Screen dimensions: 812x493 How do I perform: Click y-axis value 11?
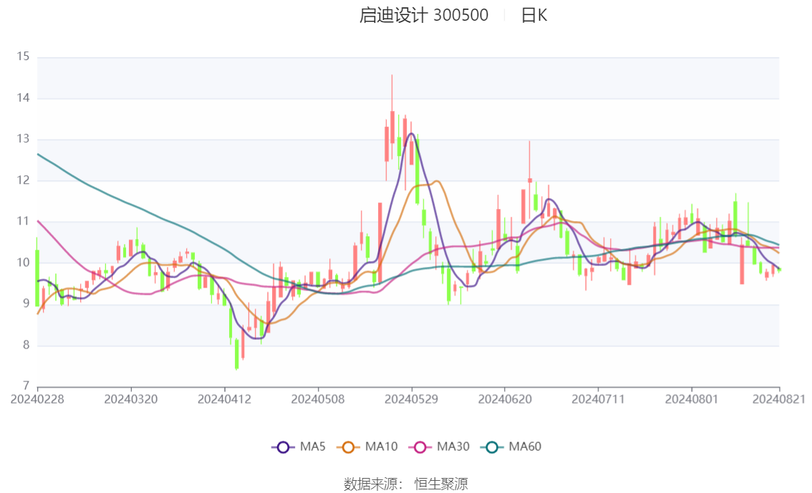[x=23, y=221]
